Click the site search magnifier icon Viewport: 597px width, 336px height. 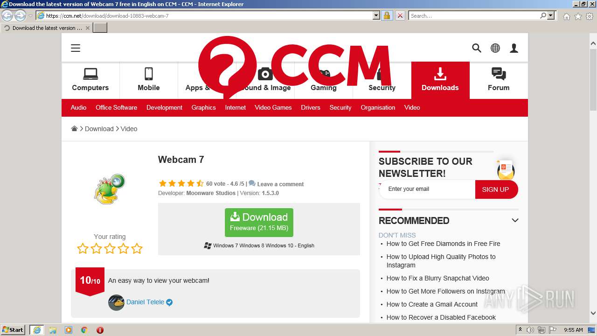pos(477,48)
